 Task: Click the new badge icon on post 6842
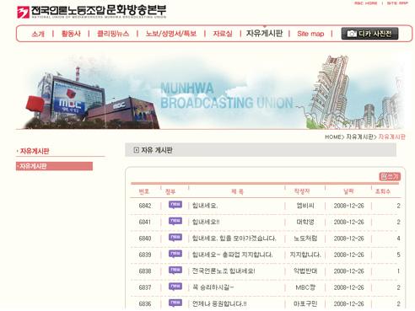(175, 205)
